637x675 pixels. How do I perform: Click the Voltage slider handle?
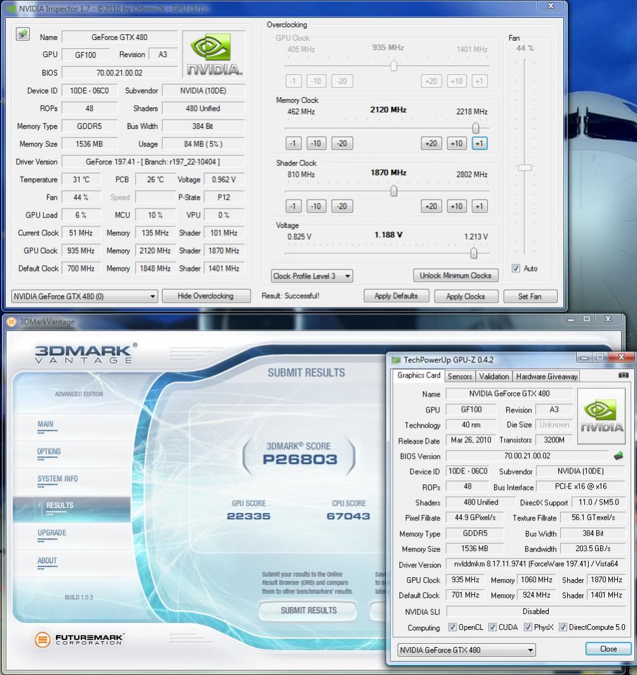pyautogui.click(x=474, y=253)
